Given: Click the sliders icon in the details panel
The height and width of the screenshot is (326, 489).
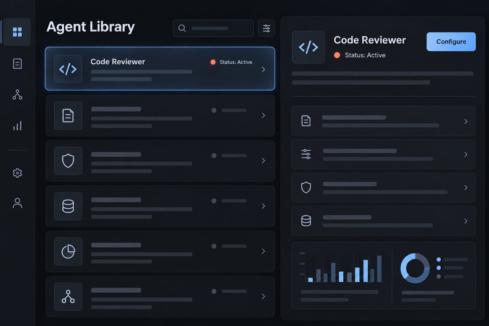Looking at the screenshot, I should [x=306, y=154].
